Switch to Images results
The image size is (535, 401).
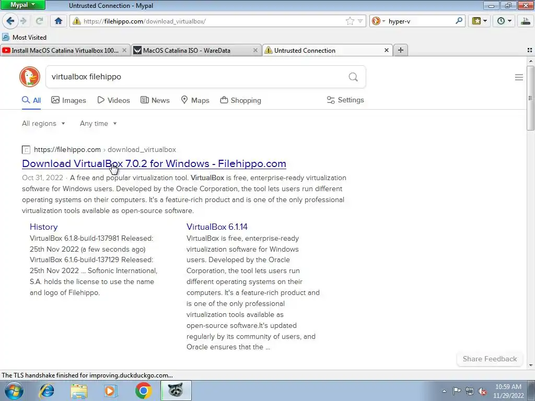68,100
